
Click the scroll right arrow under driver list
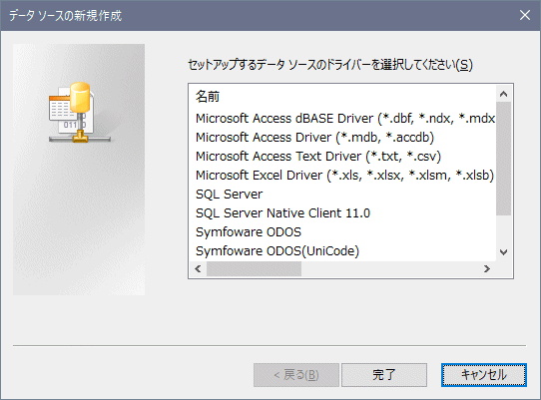click(487, 268)
